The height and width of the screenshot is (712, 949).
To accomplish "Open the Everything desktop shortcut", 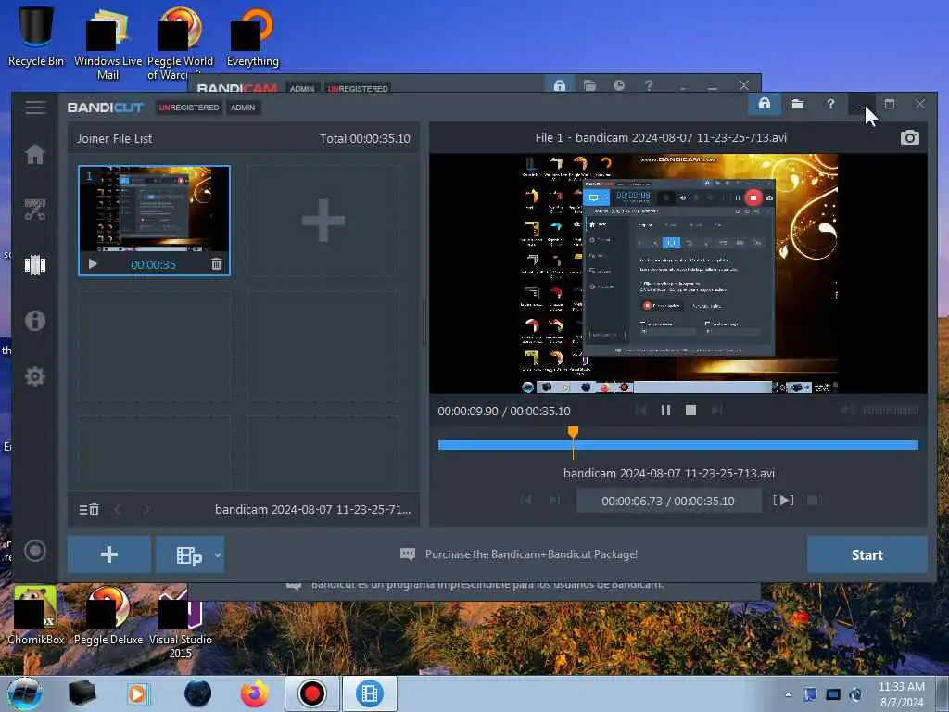I will [x=252, y=37].
